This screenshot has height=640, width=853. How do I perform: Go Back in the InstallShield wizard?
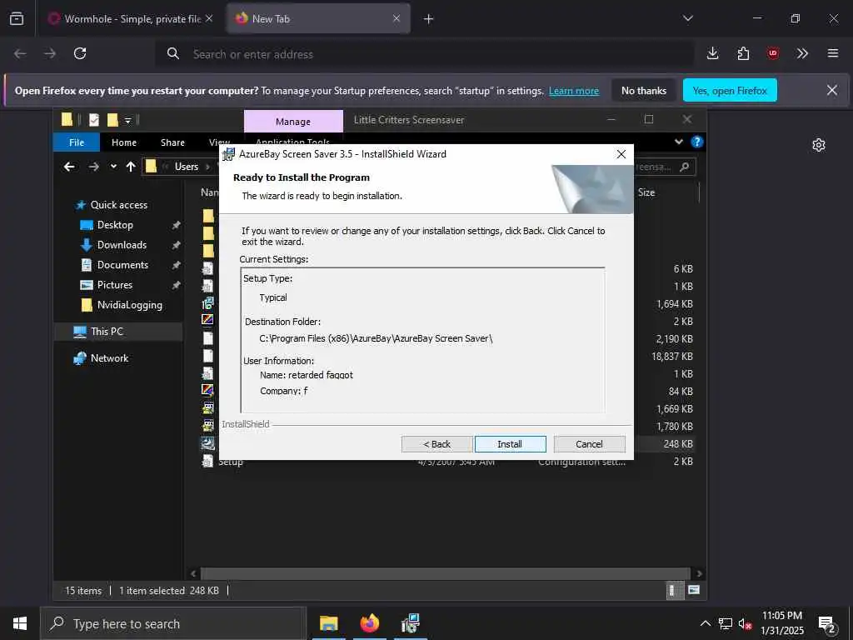click(x=436, y=444)
